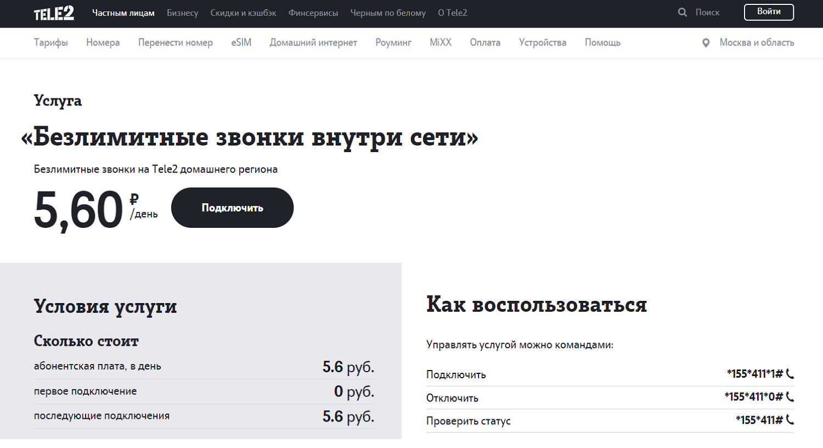This screenshot has height=448, width=823.
Task: Open Помощь help section
Action: pyautogui.click(x=602, y=43)
